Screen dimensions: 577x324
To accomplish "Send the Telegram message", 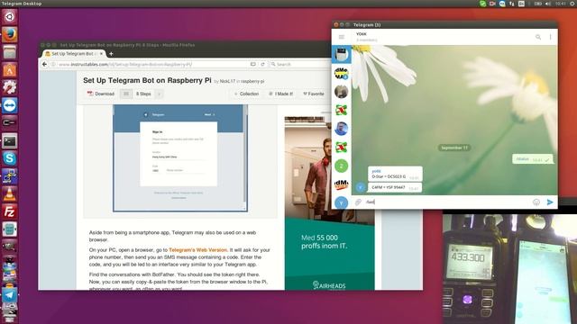I will [550, 202].
